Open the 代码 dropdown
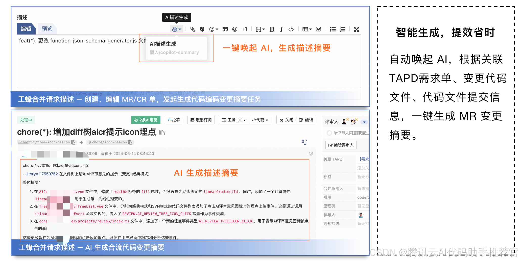 click(260, 120)
